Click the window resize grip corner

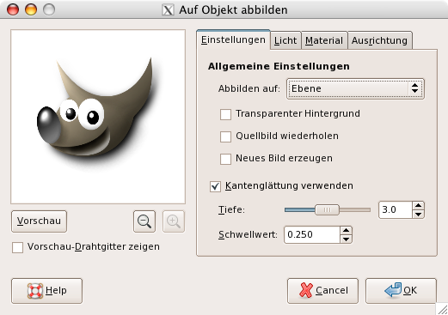[x=443, y=310]
